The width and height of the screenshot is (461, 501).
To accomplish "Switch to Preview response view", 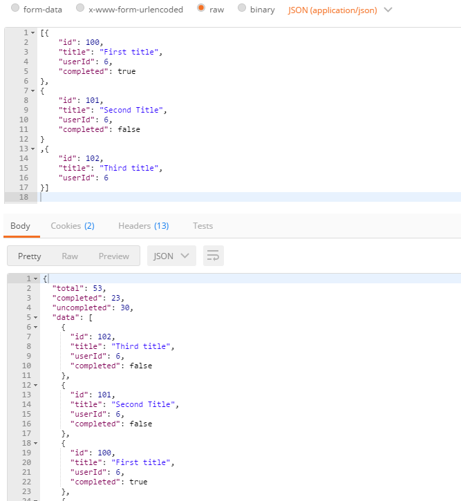I will tap(114, 256).
